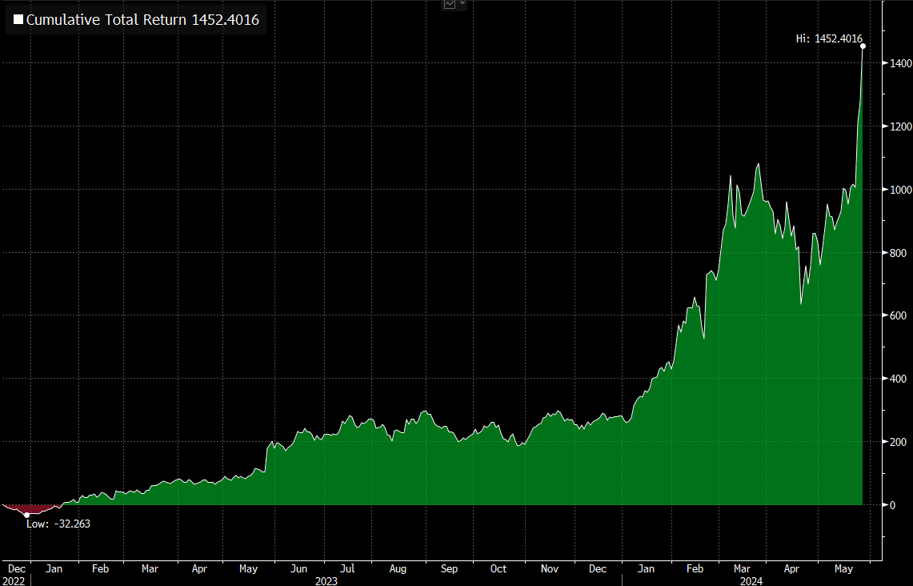This screenshot has width=913, height=586.
Task: Click the 1400 y-axis value
Action: pos(901,63)
